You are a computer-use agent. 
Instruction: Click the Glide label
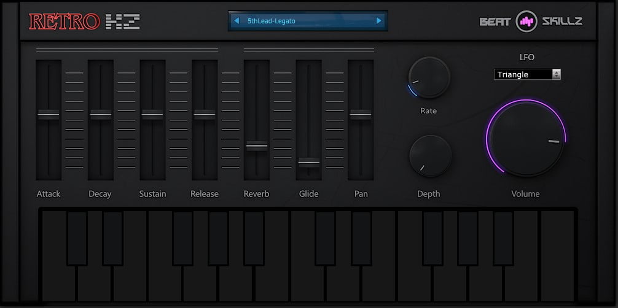coord(308,194)
